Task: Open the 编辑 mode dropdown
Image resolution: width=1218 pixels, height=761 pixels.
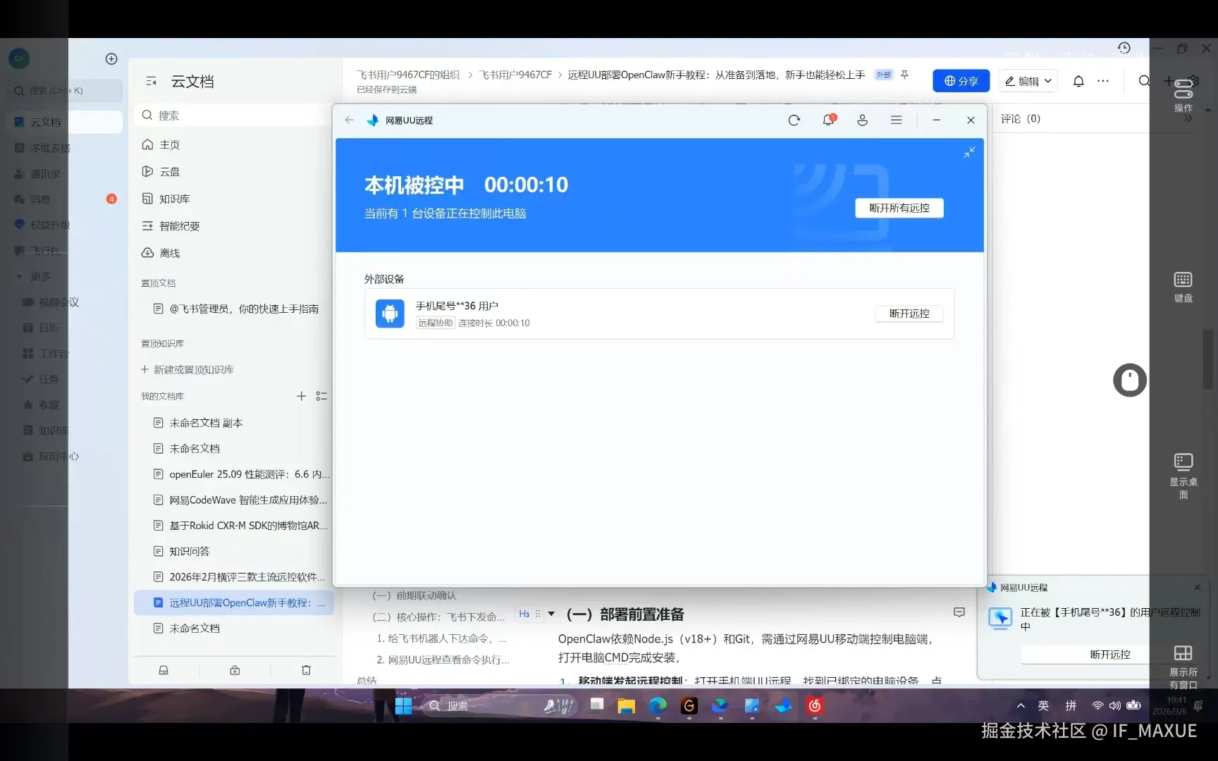Action: click(1028, 81)
